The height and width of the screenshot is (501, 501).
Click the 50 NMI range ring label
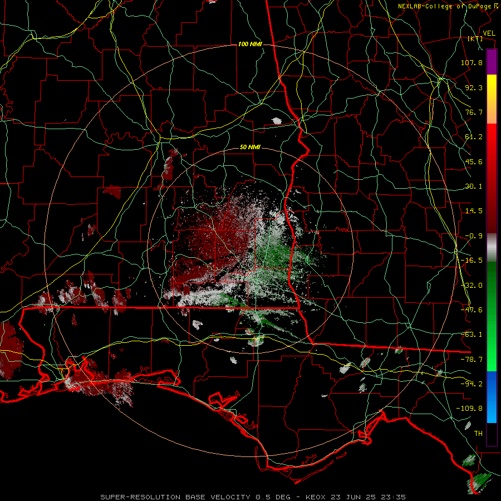[x=250, y=148]
